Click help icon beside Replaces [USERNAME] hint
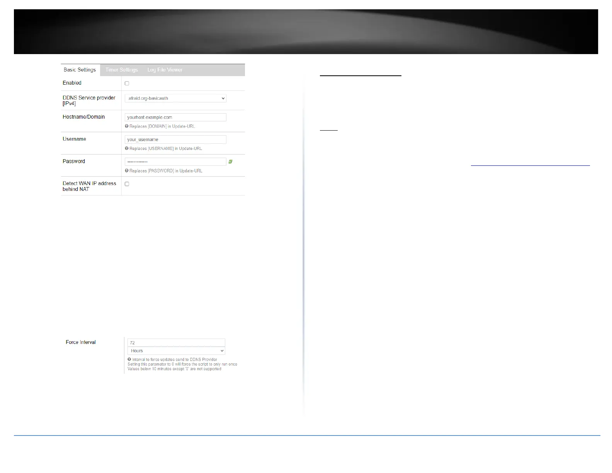 pos(127,148)
